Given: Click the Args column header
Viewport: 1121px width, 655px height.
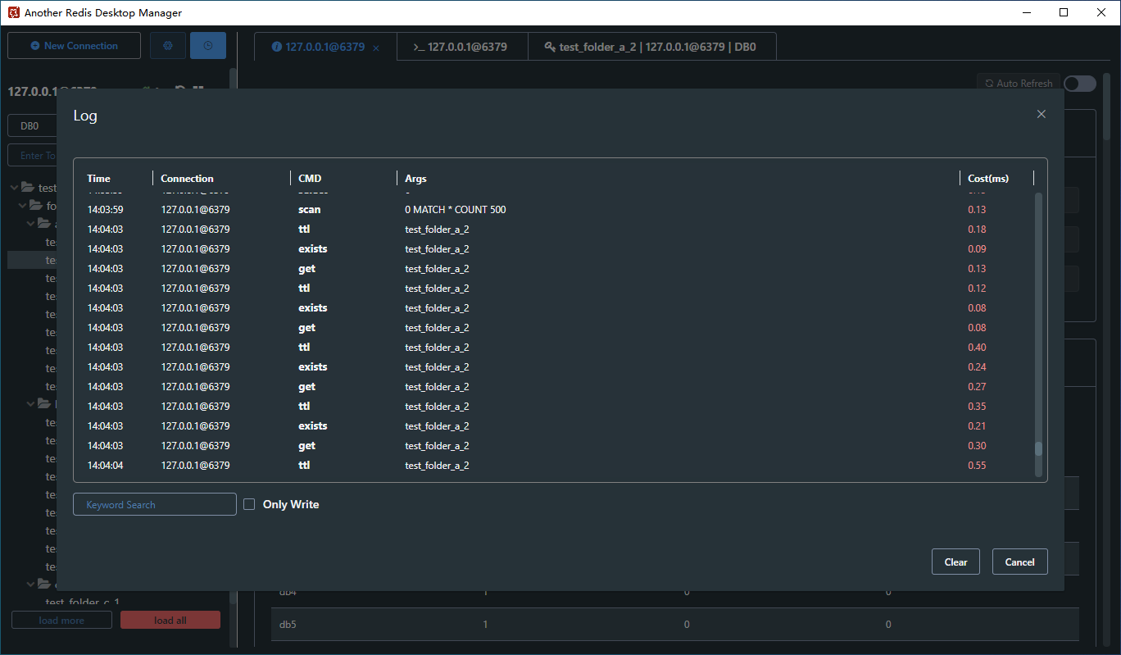Looking at the screenshot, I should pyautogui.click(x=415, y=179).
